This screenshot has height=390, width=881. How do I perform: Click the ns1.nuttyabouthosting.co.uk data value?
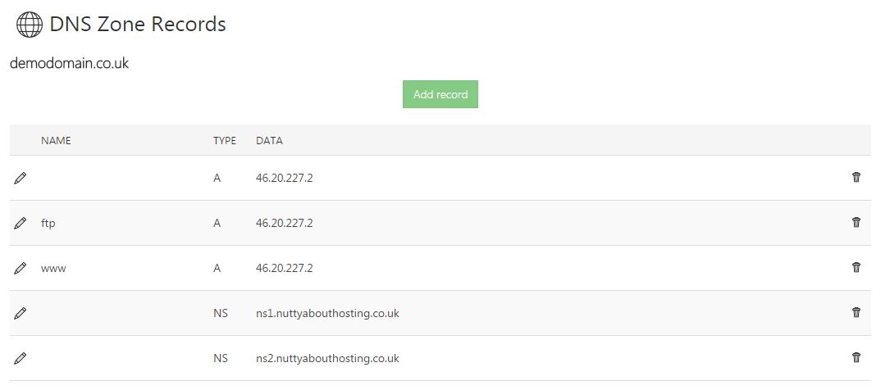pos(327,313)
